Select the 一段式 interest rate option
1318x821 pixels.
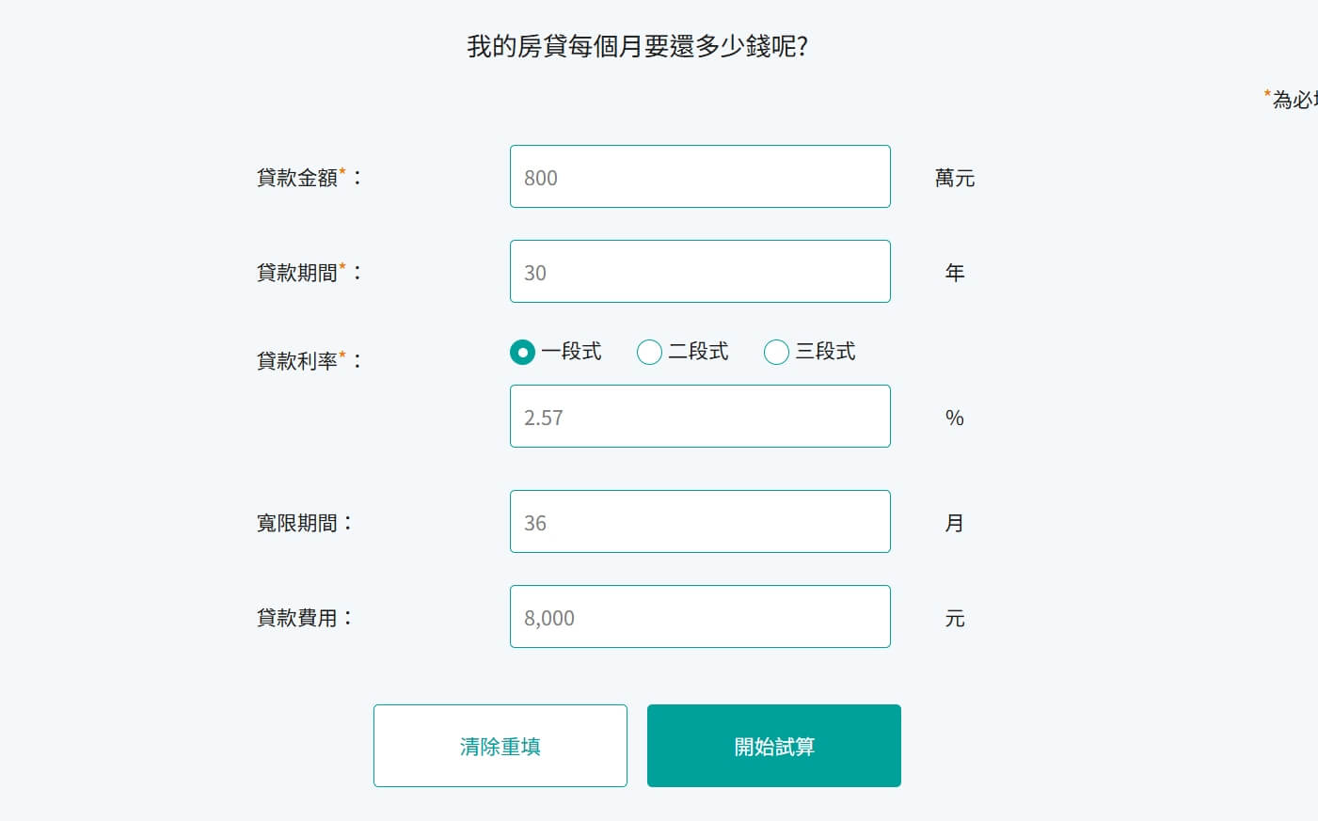pos(523,352)
